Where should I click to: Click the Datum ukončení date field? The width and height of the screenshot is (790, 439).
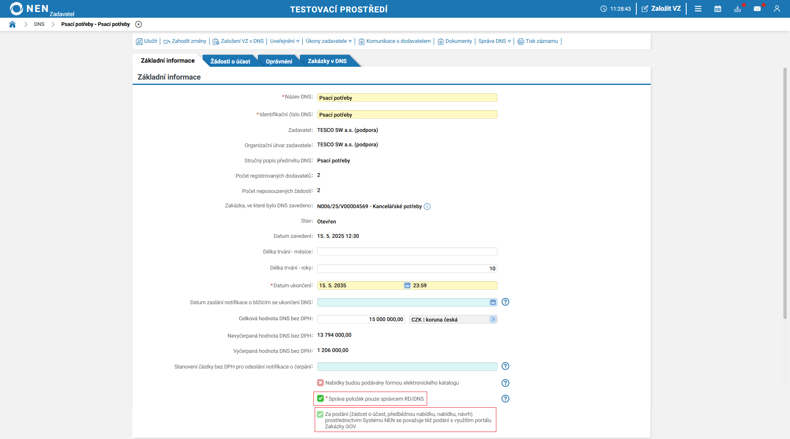360,286
